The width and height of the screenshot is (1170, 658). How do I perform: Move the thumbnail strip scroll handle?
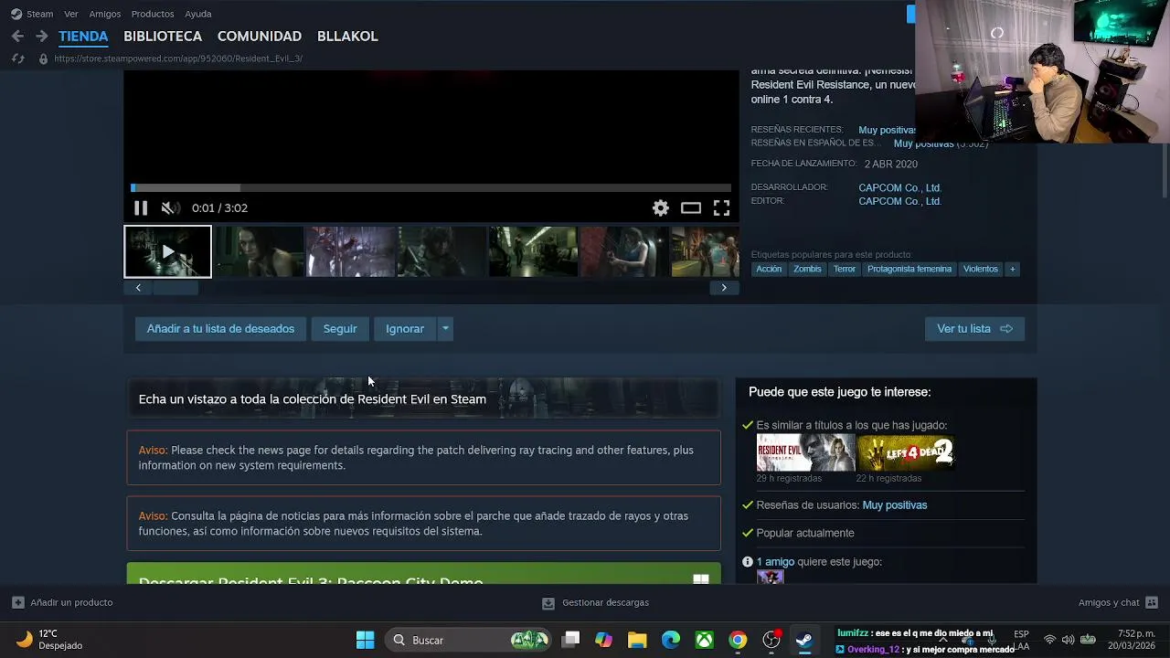coord(175,288)
